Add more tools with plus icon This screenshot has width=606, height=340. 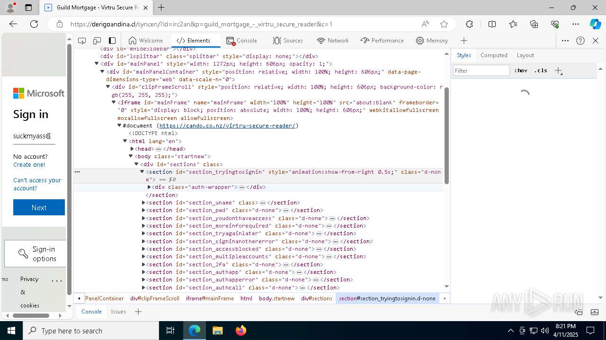tap(464, 41)
